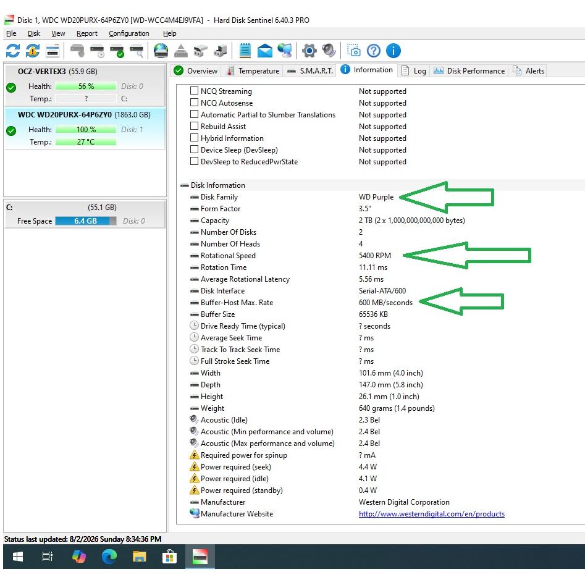Click the blue notepad report icon
585x585 pixels.
[x=245, y=51]
